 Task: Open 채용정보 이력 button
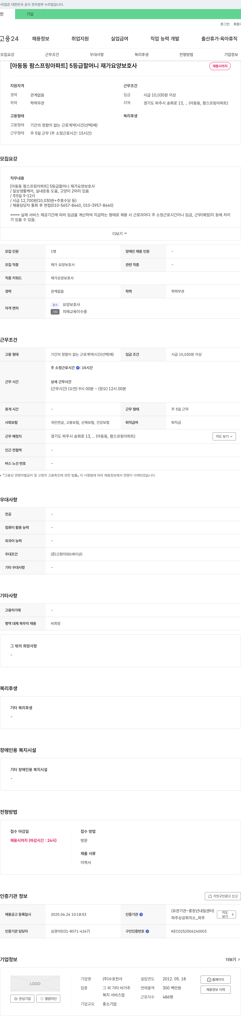click(215, 990)
